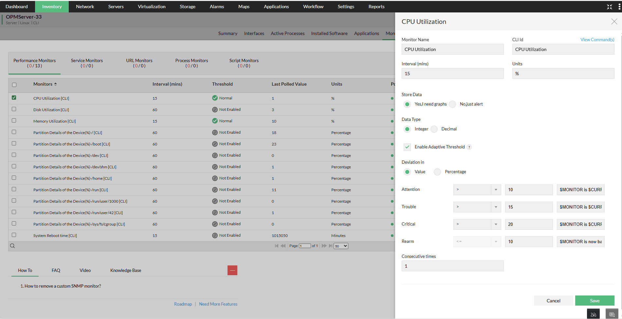Uncheck the CPU Utilization monitor row checkbox
Image resolution: width=622 pixels, height=319 pixels.
14,98
